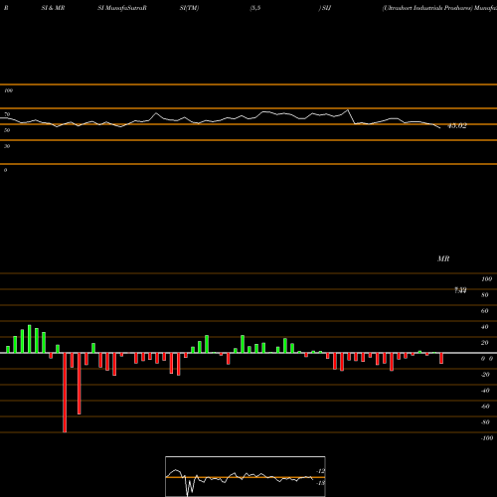Click the tallest red bar reaching -100
Image resolution: width=497 pixels, height=497 pixels.
[x=65, y=393]
